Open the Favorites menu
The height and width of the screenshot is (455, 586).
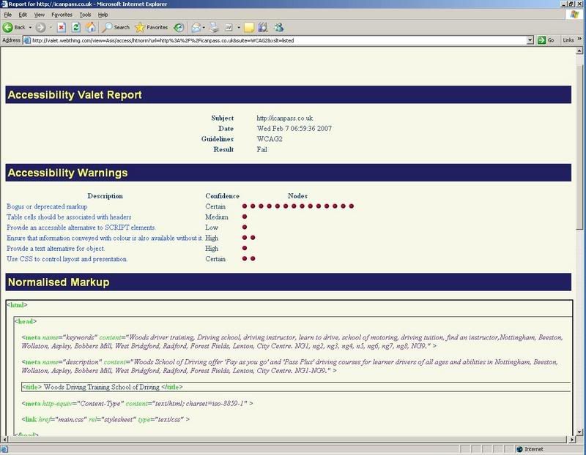coord(62,15)
